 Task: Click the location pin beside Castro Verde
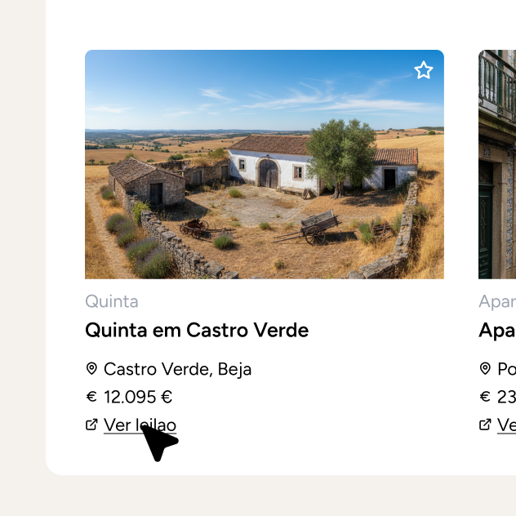[x=91, y=369]
